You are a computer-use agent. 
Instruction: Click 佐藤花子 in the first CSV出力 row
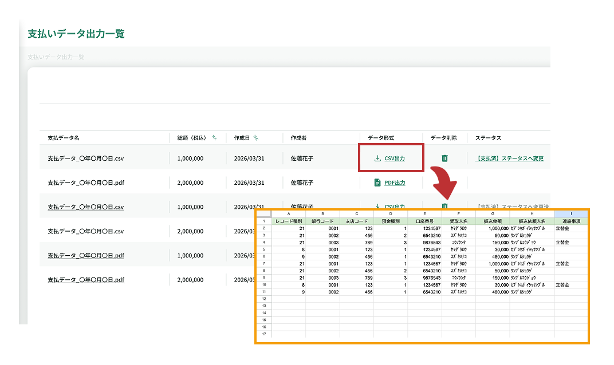(302, 158)
